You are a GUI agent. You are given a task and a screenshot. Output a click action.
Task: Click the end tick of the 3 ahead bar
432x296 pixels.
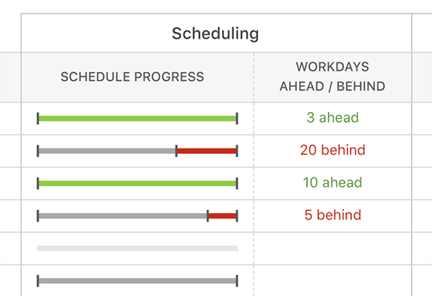click(x=237, y=119)
